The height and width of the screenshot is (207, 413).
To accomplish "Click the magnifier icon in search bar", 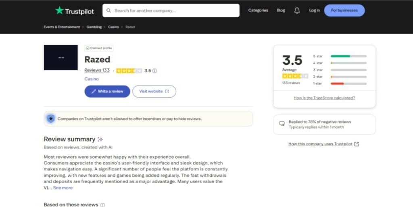I will pyautogui.click(x=109, y=10).
